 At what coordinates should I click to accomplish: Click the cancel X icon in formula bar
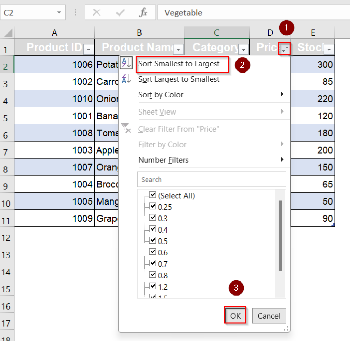[97, 12]
